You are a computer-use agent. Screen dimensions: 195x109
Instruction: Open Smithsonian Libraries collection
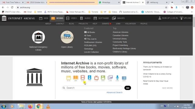[x=93, y=42]
